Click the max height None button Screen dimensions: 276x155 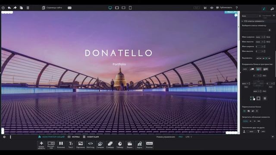click(x=268, y=42)
